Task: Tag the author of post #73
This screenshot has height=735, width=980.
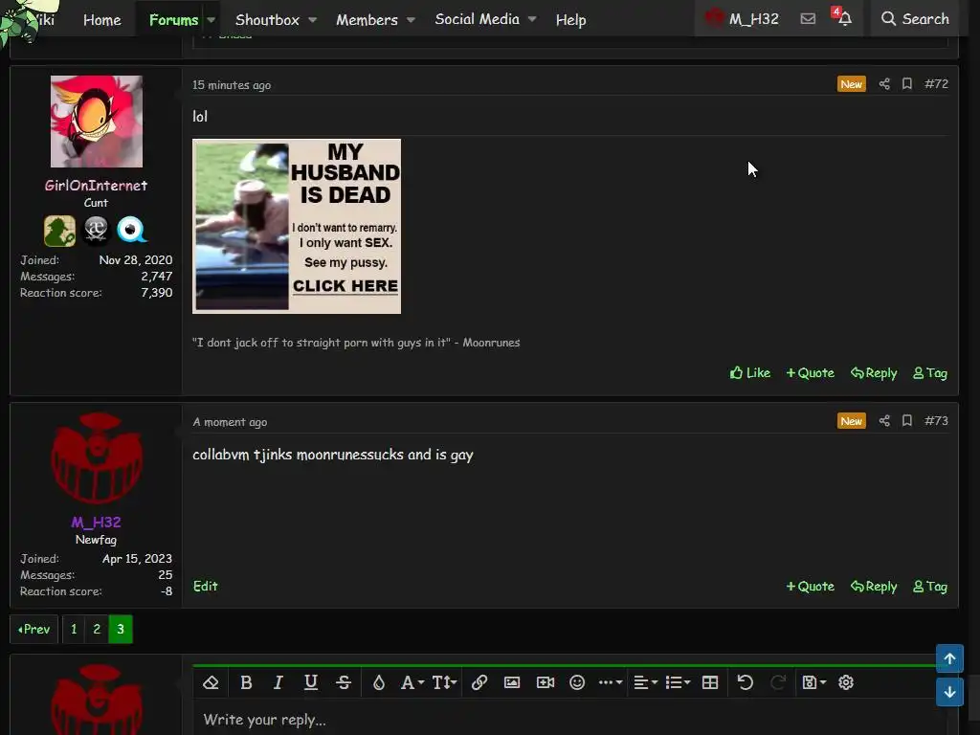Action: (930, 587)
